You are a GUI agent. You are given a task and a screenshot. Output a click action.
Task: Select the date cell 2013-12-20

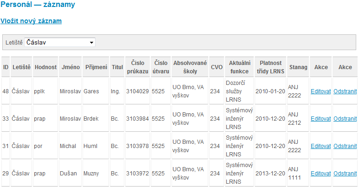[270, 174]
